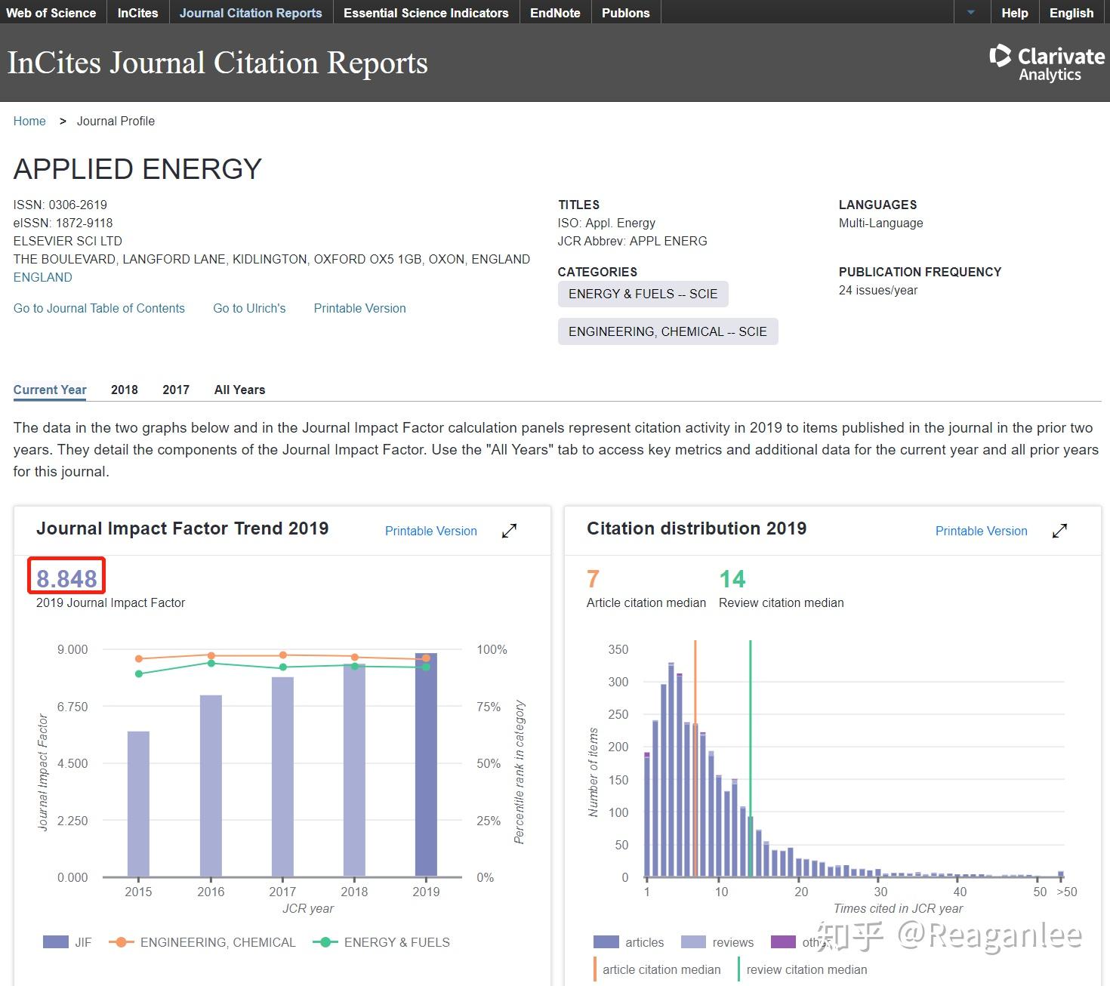1110x986 pixels.
Task: Go to EndNote from top bar
Action: pos(555,13)
